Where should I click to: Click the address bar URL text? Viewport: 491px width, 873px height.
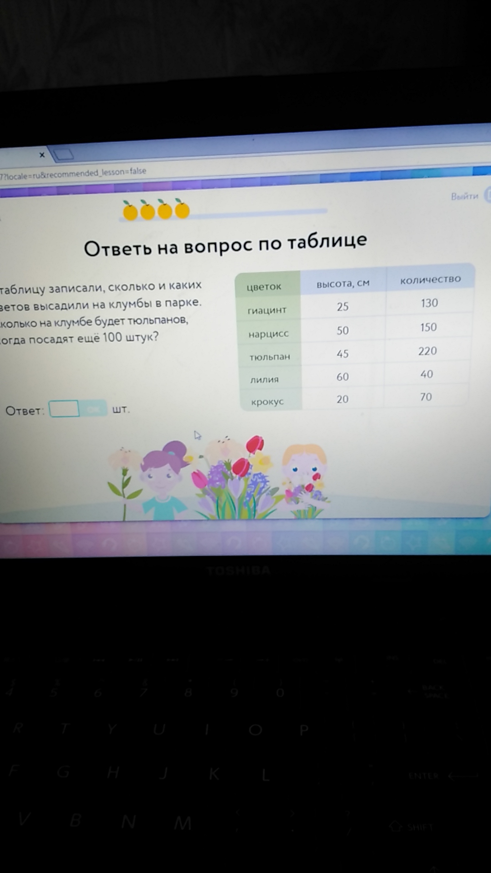coord(73,173)
